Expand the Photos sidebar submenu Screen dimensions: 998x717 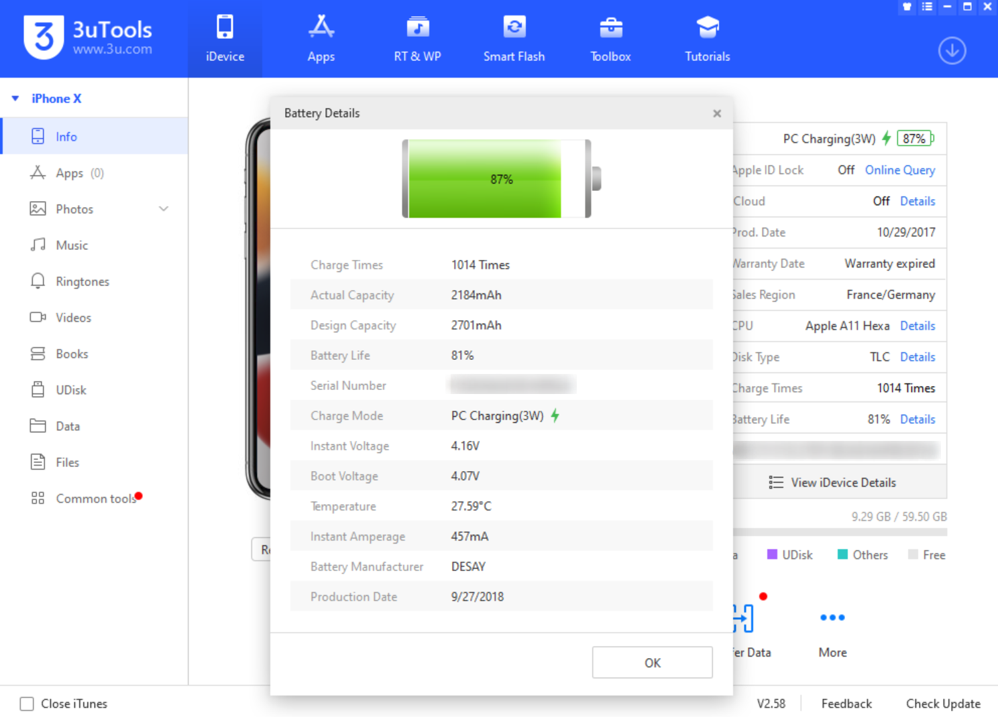tap(164, 209)
